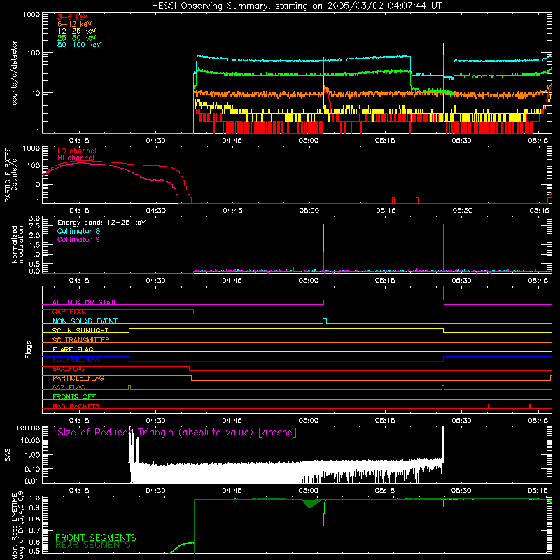The width and height of the screenshot is (560, 560).
Task: Click the last red BAD_PACKETS tick mark
Action: [x=530, y=406]
